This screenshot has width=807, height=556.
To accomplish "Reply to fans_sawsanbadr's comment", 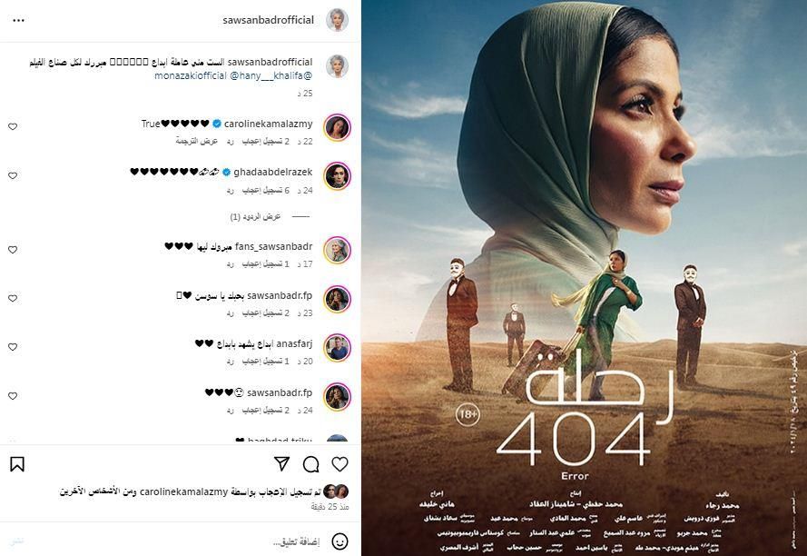I will click(x=230, y=264).
